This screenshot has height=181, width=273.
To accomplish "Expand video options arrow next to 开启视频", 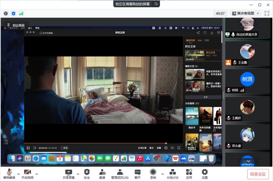I will (x=37, y=174).
